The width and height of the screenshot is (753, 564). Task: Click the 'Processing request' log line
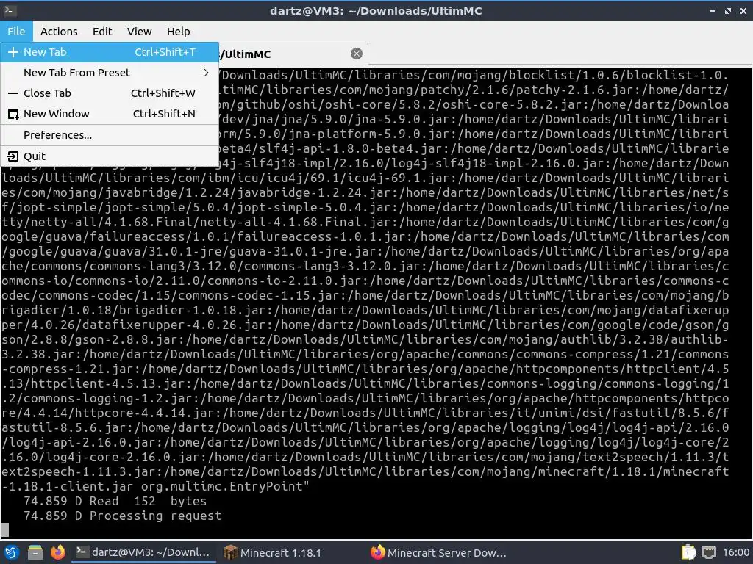(x=123, y=516)
